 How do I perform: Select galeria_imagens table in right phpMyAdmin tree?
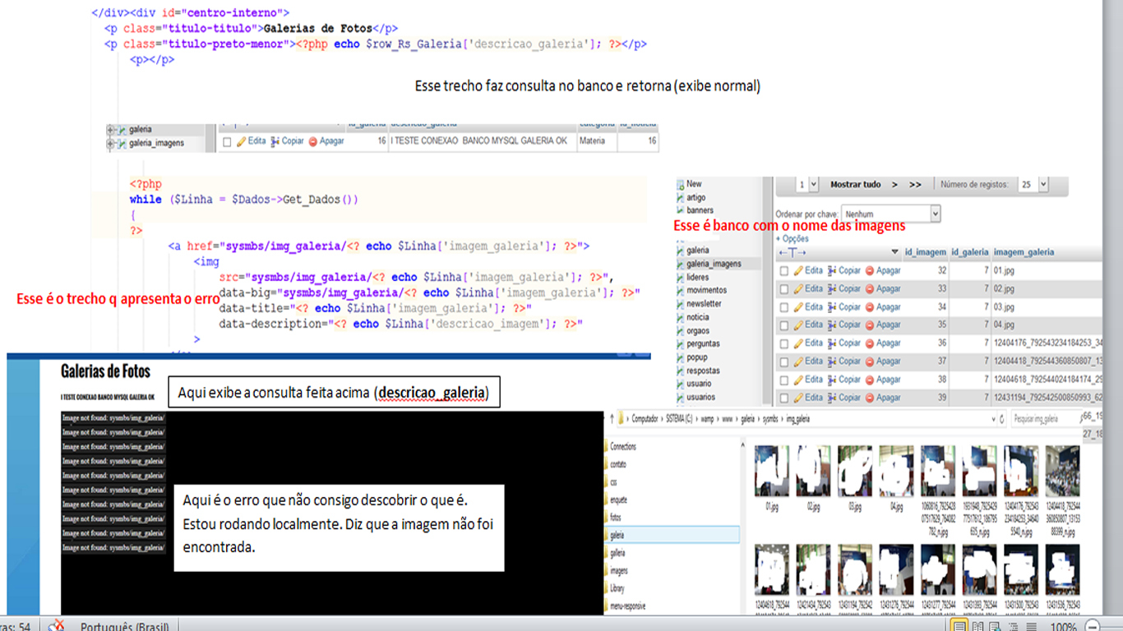[714, 264]
